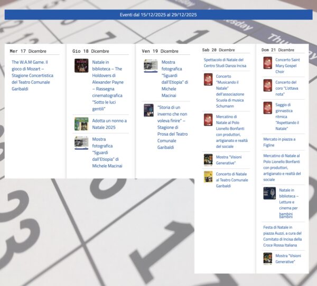
Task: Click Saturday's Visioni Generative exhibition thumbnail
Action: [208, 160]
